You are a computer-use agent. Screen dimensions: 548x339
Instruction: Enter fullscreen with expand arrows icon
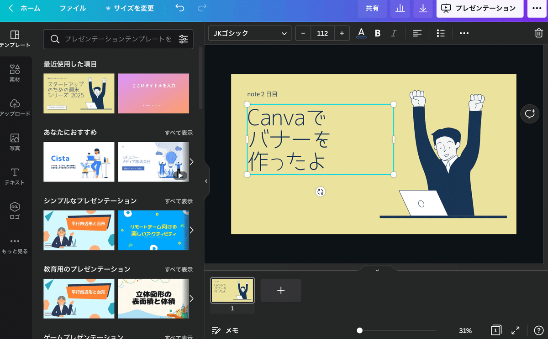point(516,330)
